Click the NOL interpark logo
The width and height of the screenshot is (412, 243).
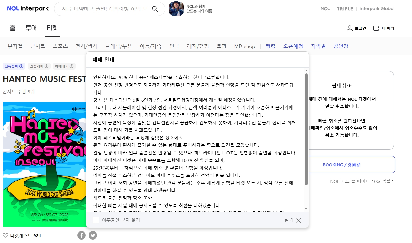[28, 8]
